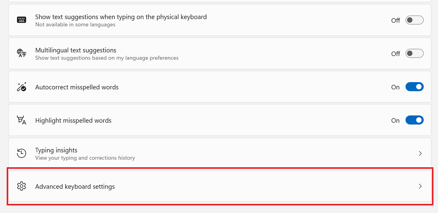
Task: Switch off Highlight misspelled words toggle
Action: (414, 120)
